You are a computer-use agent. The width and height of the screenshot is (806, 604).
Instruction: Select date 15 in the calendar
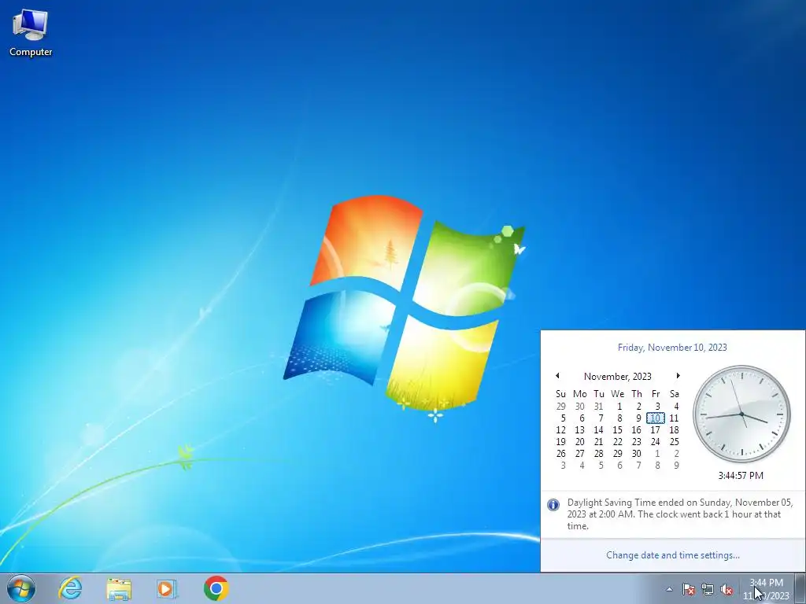[617, 430]
